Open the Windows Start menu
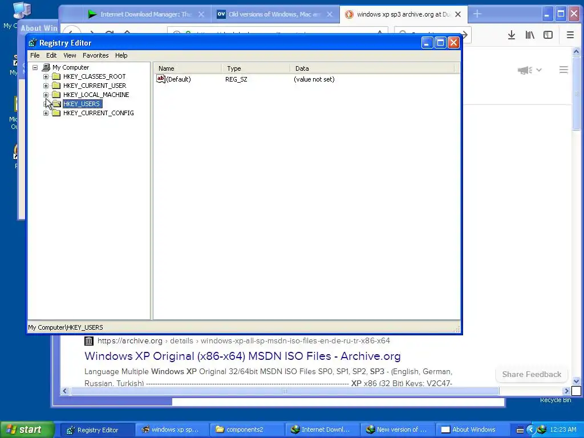The width and height of the screenshot is (584, 438). coord(27,429)
